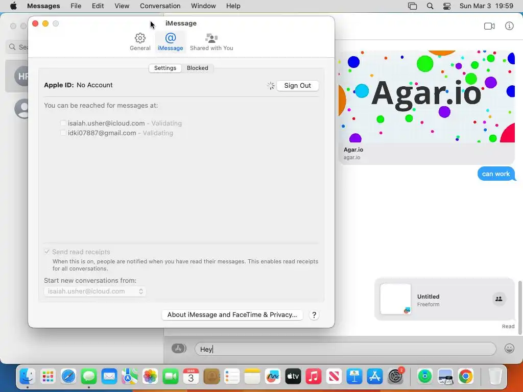This screenshot has width=523, height=392.
Task: Open Spotlight search in menu bar
Action: pos(430,6)
